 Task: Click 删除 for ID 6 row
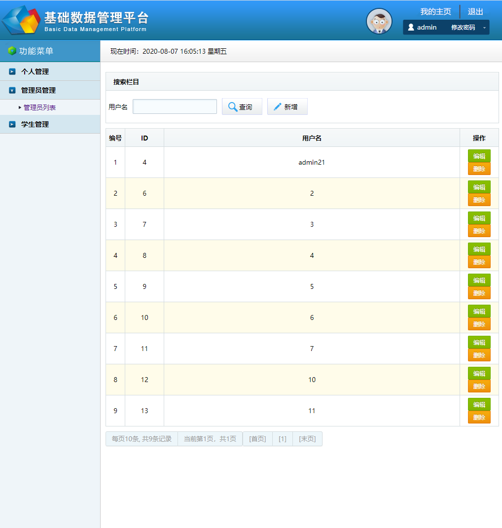(479, 200)
